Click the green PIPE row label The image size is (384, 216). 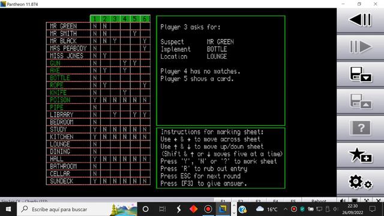pyautogui.click(x=57, y=107)
